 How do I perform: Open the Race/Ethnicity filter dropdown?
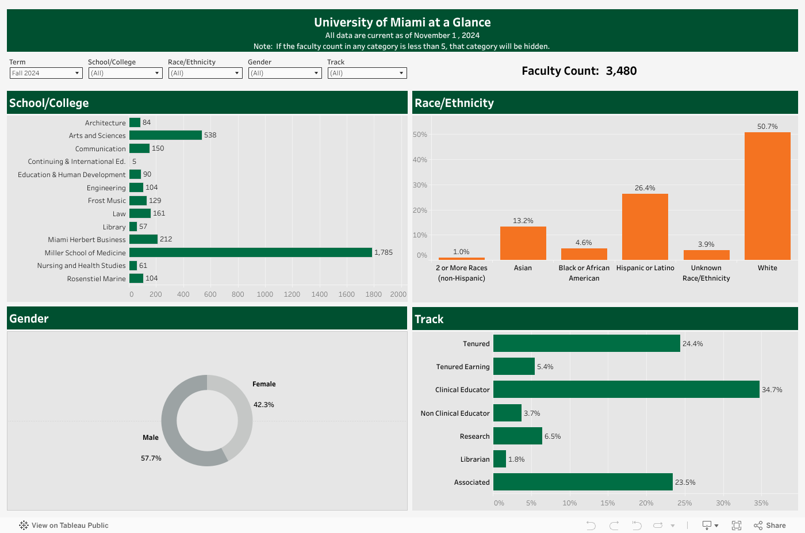[205, 73]
